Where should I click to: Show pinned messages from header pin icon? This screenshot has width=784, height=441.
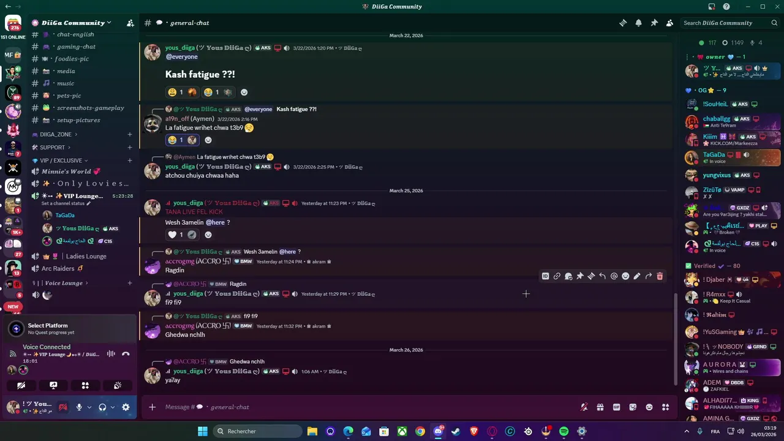(x=654, y=23)
